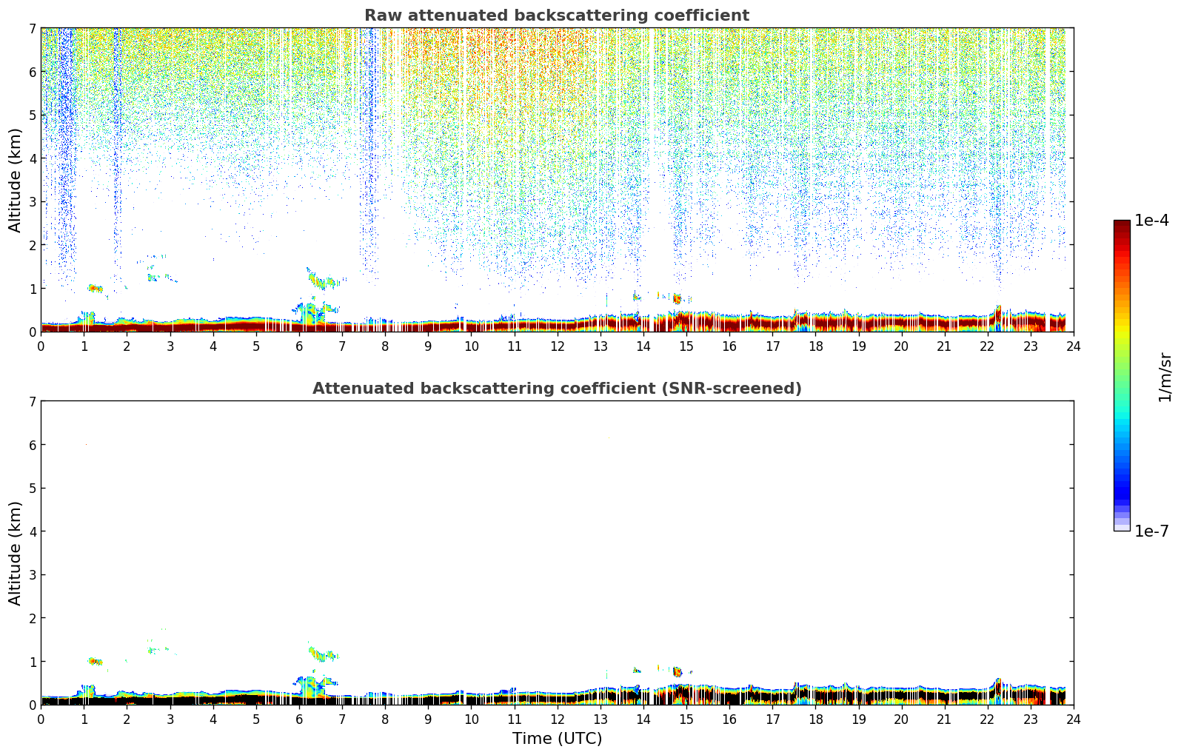Click y-axis tick "4" of the raw plot
Screen dimensions: 1181x755
click(32, 158)
